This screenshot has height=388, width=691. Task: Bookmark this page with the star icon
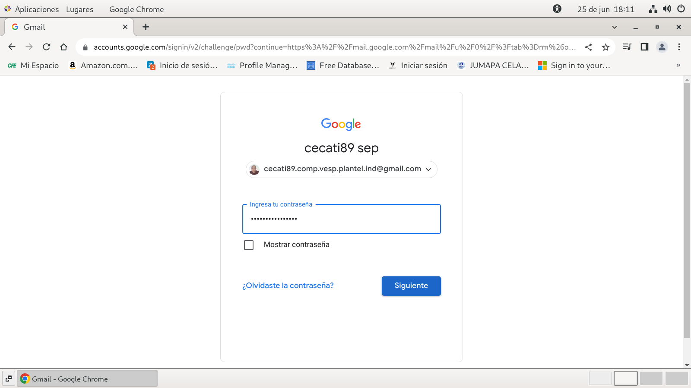point(605,47)
